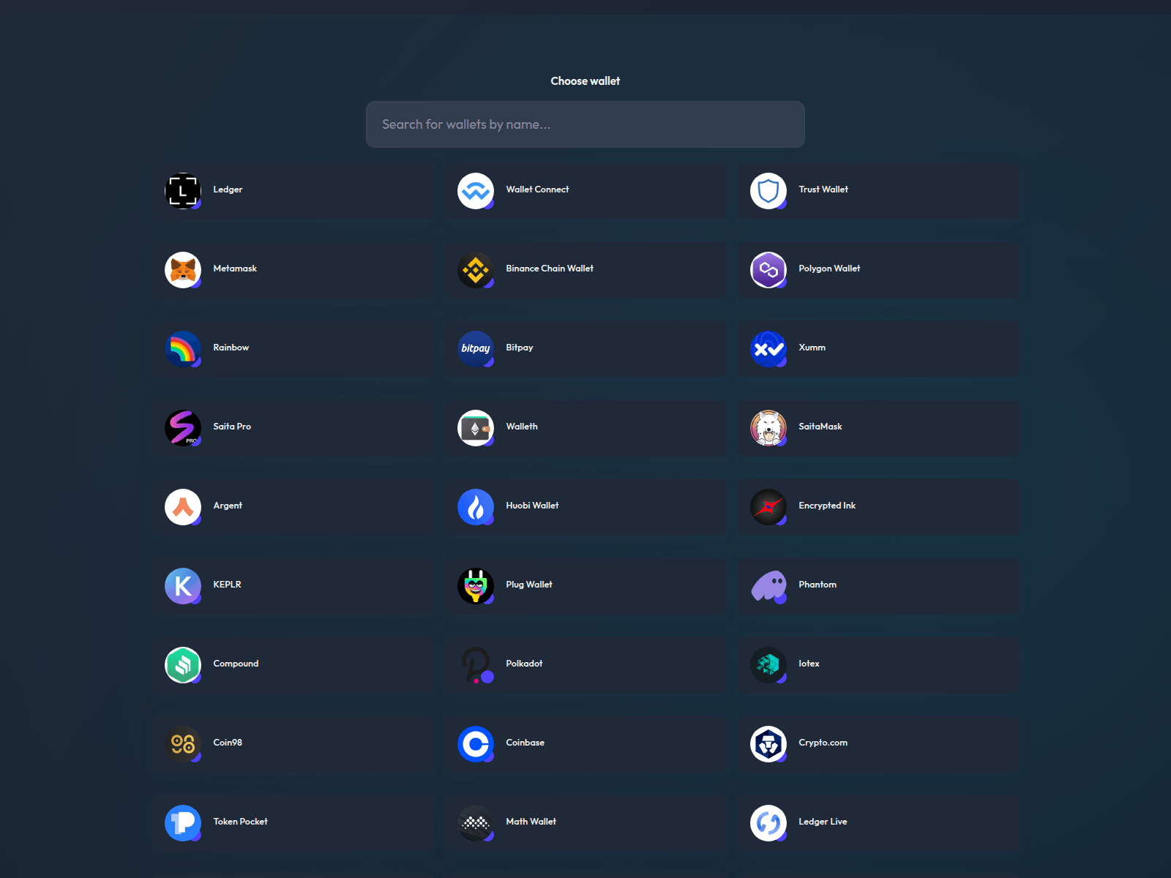Select the Rainbow wallet label
Screen dimensions: 1171x878
pyautogui.click(x=231, y=348)
